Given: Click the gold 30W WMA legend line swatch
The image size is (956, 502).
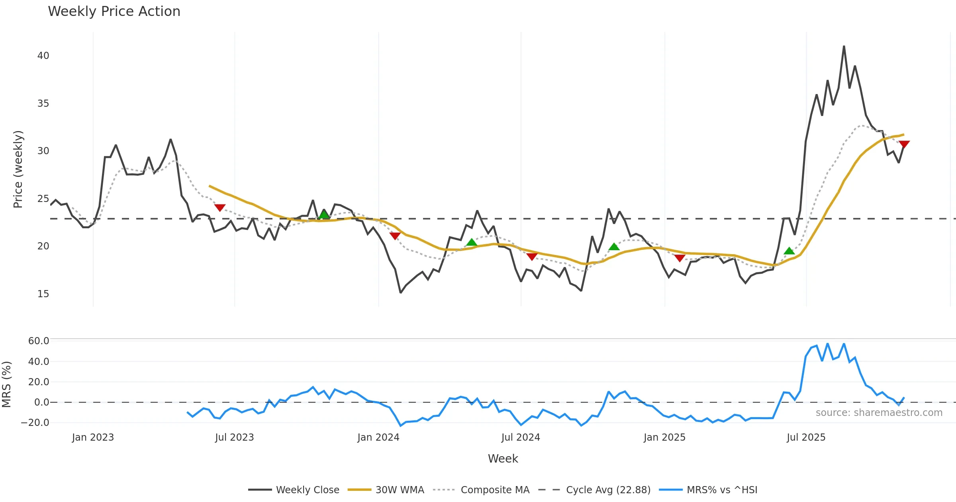Looking at the screenshot, I should (359, 490).
